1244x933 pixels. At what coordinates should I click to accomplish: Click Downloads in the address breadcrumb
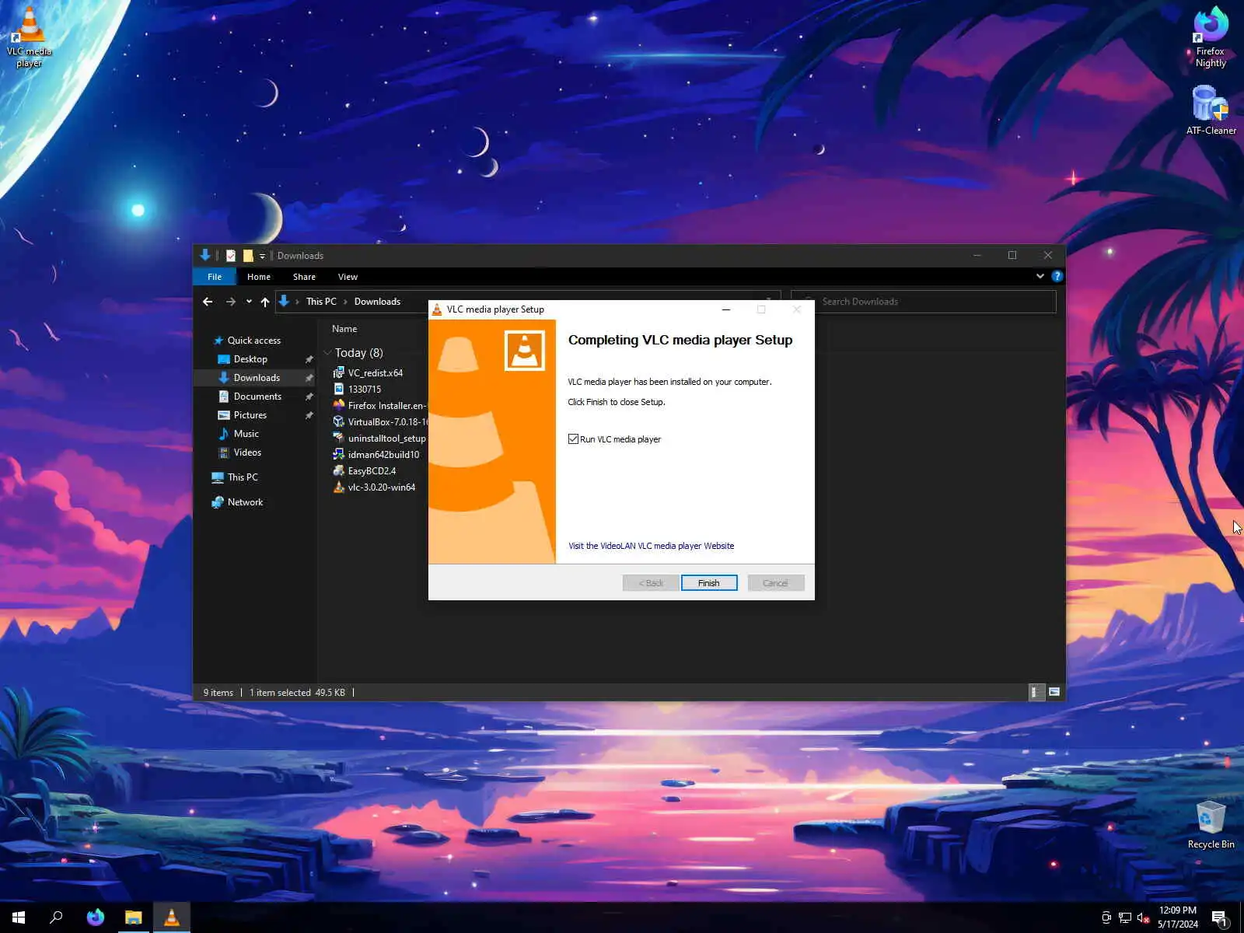point(377,302)
